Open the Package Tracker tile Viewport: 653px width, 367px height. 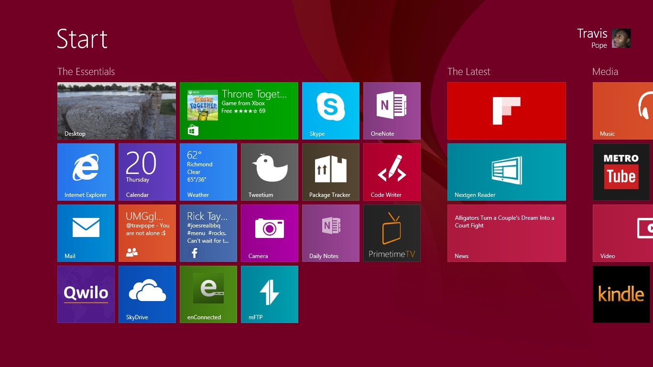pyautogui.click(x=331, y=172)
